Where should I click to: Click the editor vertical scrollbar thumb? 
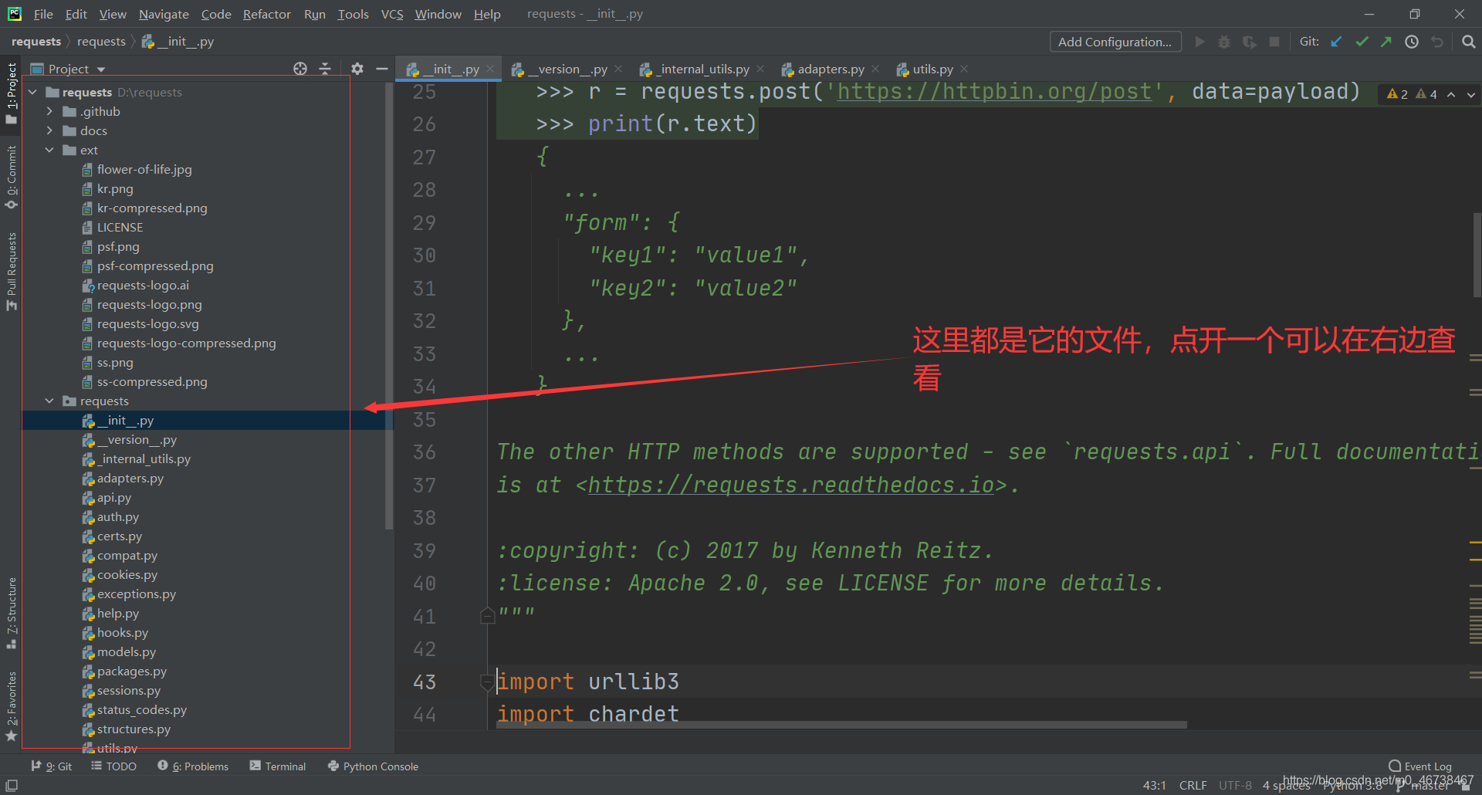click(1477, 255)
